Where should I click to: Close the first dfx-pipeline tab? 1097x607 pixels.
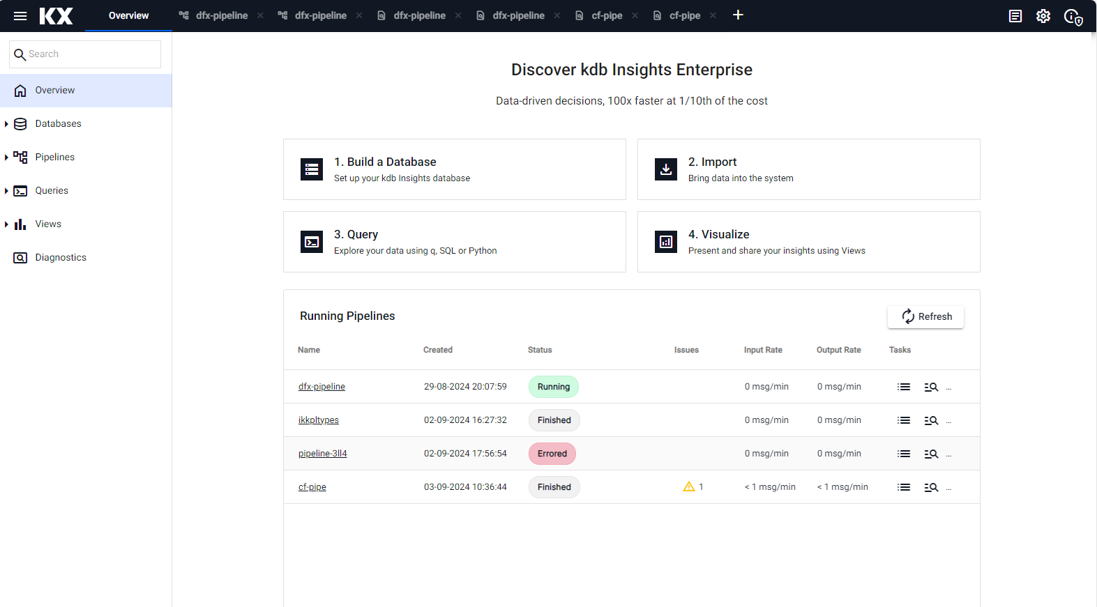(x=260, y=15)
